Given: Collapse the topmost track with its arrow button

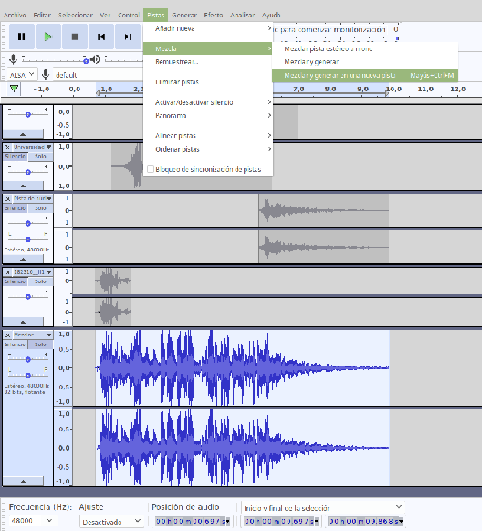Looking at the screenshot, I should click(x=23, y=134).
